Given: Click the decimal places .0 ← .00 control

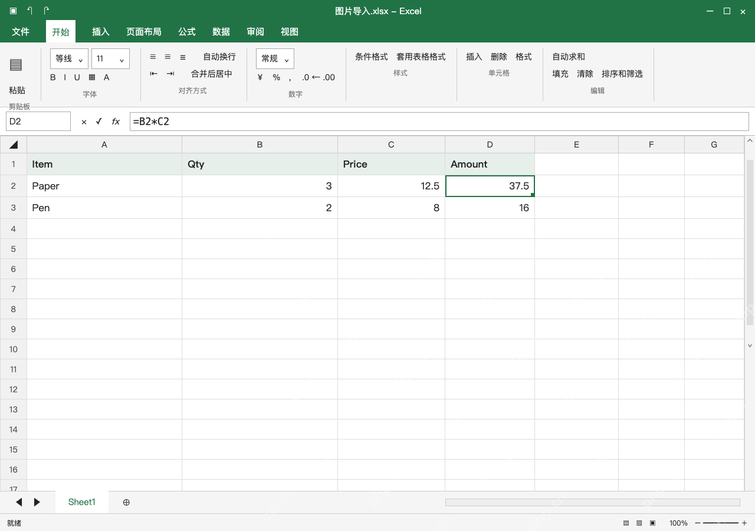Looking at the screenshot, I should click(318, 77).
